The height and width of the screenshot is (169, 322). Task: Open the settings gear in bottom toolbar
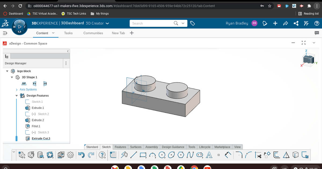point(70,155)
